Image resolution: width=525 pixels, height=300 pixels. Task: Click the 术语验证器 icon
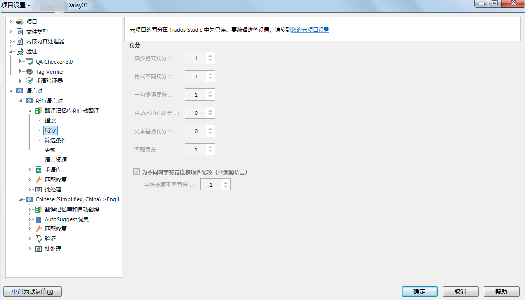tap(29, 81)
